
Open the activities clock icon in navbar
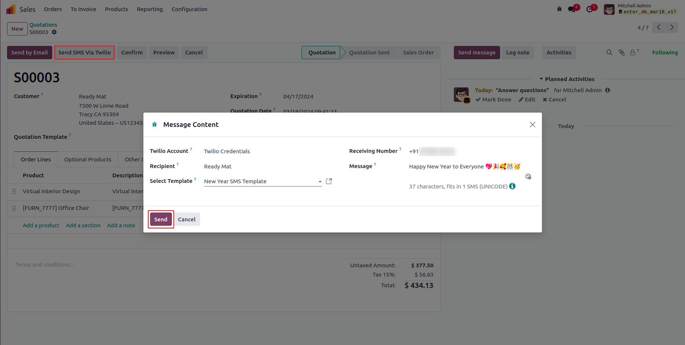click(x=590, y=9)
